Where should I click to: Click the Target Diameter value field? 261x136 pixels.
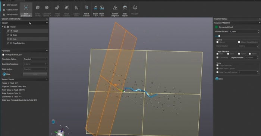tap(252, 58)
